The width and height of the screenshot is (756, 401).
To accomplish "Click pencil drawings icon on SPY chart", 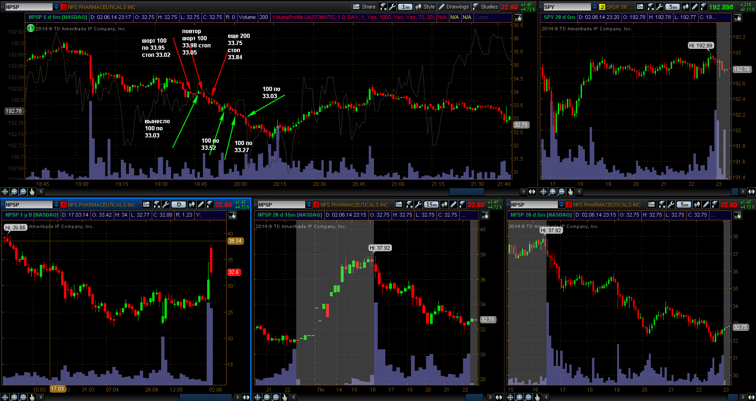I will pos(694,7).
